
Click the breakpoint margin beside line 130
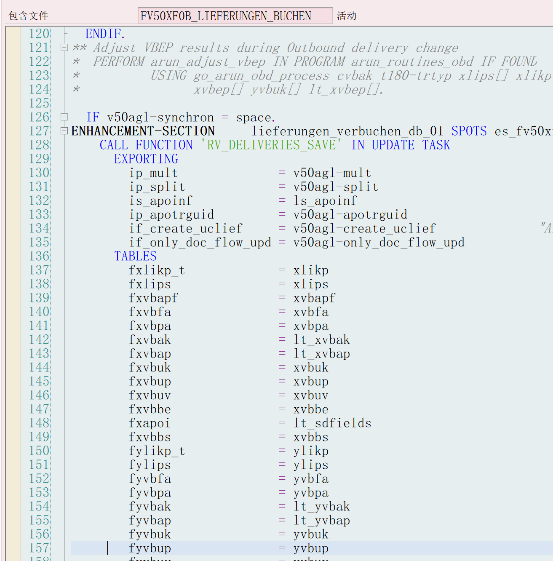[x=13, y=173]
